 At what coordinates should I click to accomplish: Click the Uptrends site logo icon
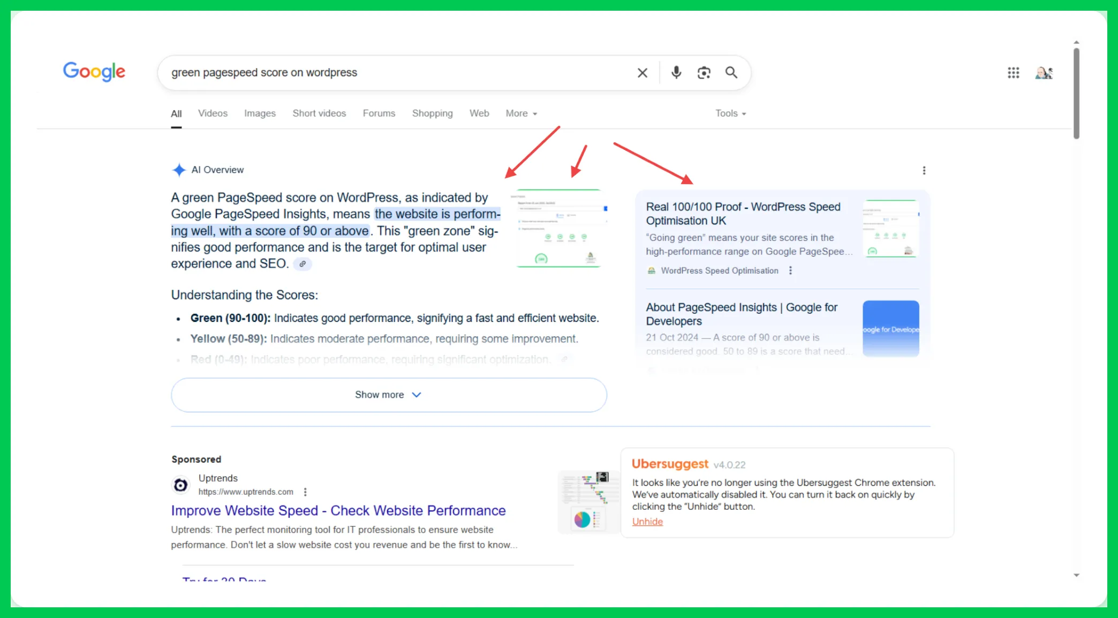[x=180, y=485]
